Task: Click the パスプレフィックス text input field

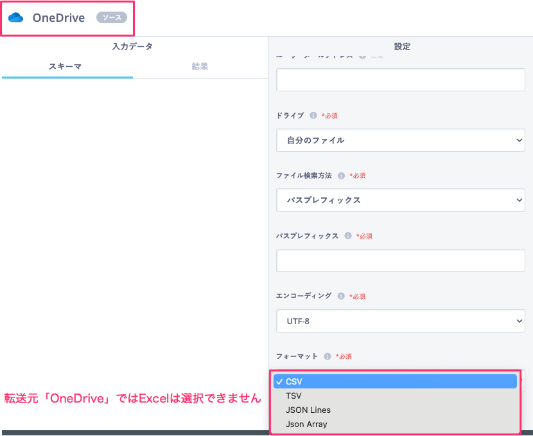Action: coord(401,260)
